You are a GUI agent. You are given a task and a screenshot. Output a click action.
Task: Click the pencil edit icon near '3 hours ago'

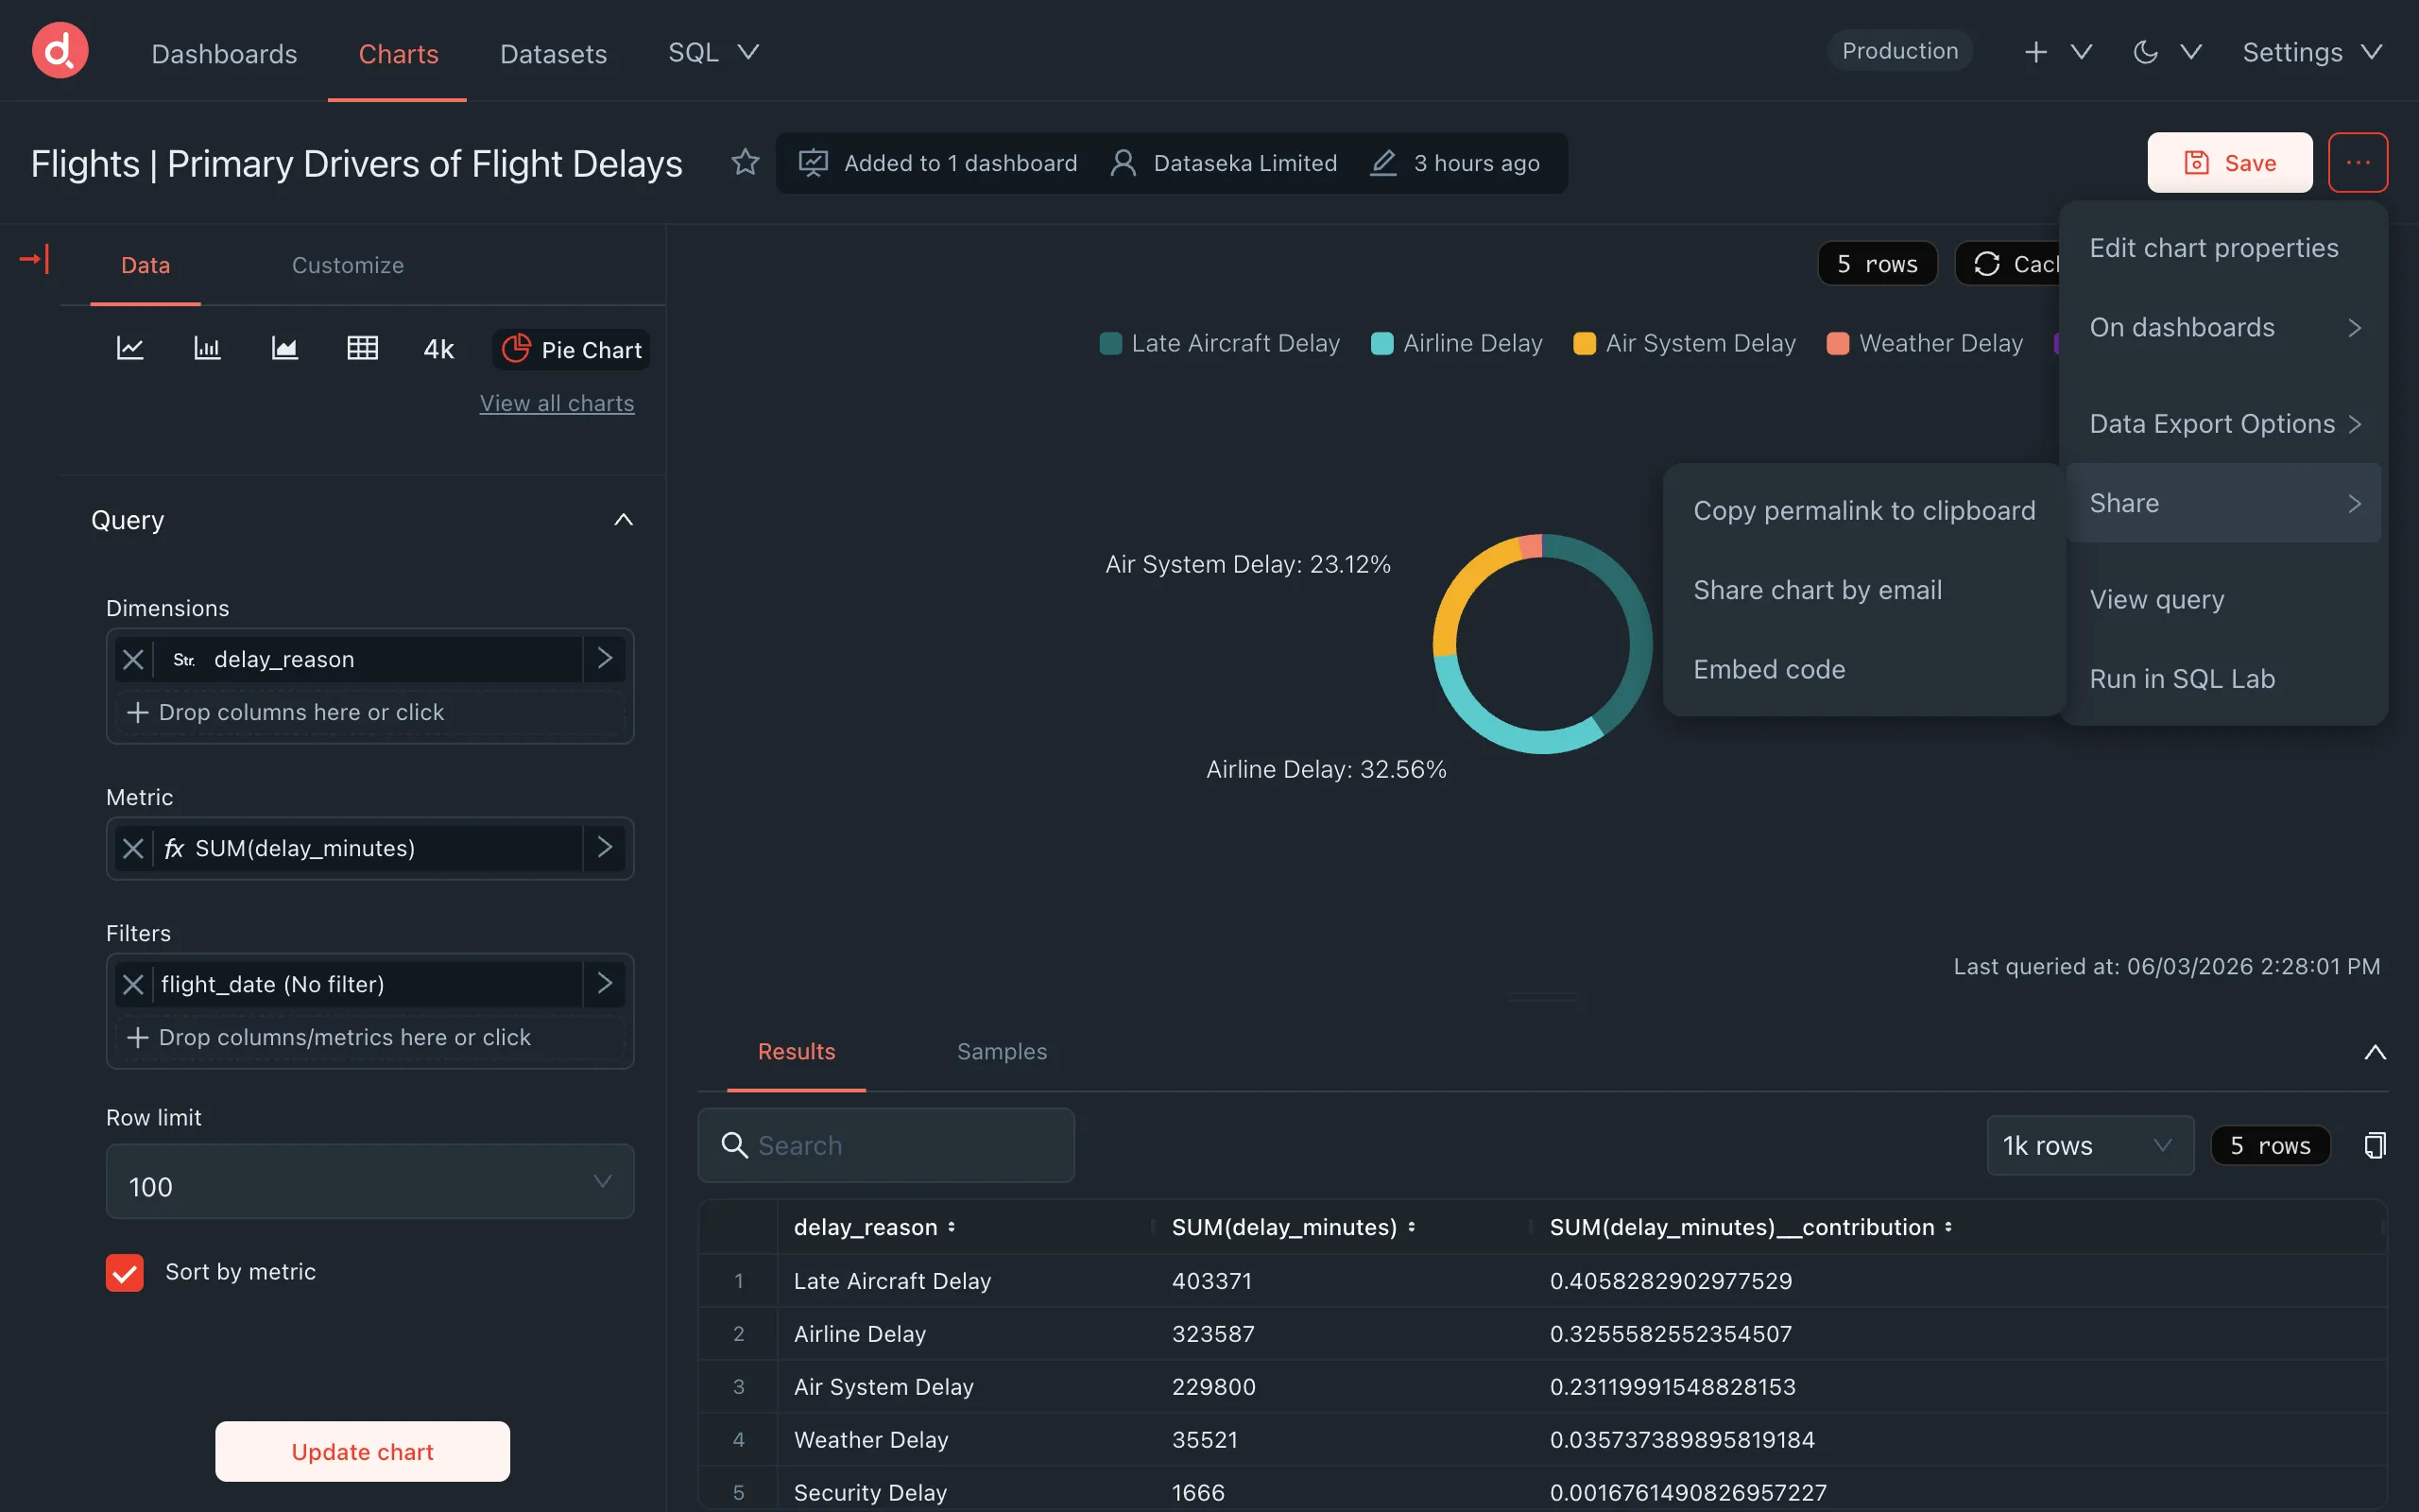coord(1382,162)
